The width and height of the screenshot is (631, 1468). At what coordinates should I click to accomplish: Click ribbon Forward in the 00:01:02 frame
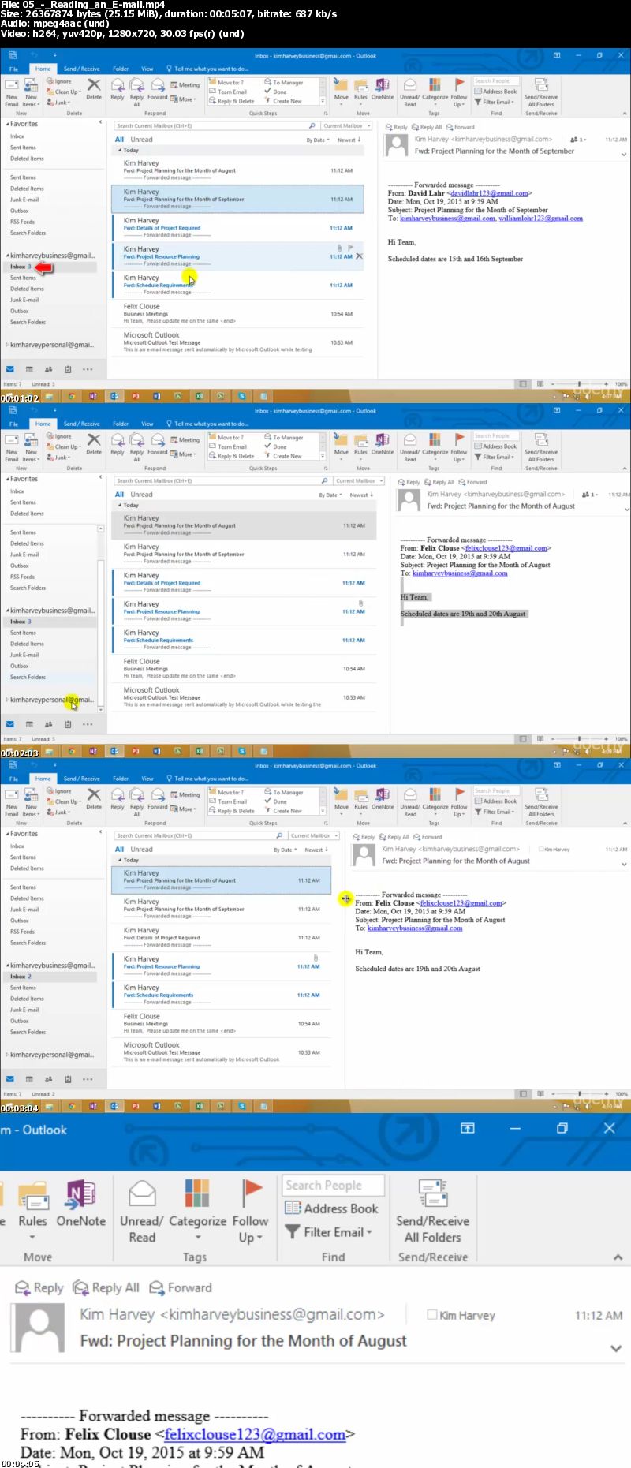pyautogui.click(x=157, y=88)
